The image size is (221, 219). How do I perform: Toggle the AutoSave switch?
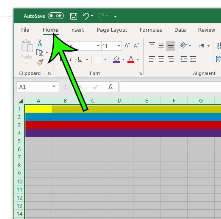(56, 16)
